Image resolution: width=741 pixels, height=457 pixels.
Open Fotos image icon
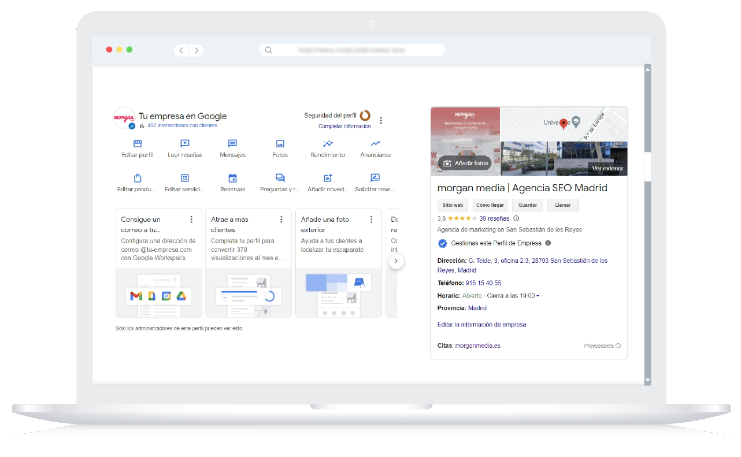pos(280,143)
